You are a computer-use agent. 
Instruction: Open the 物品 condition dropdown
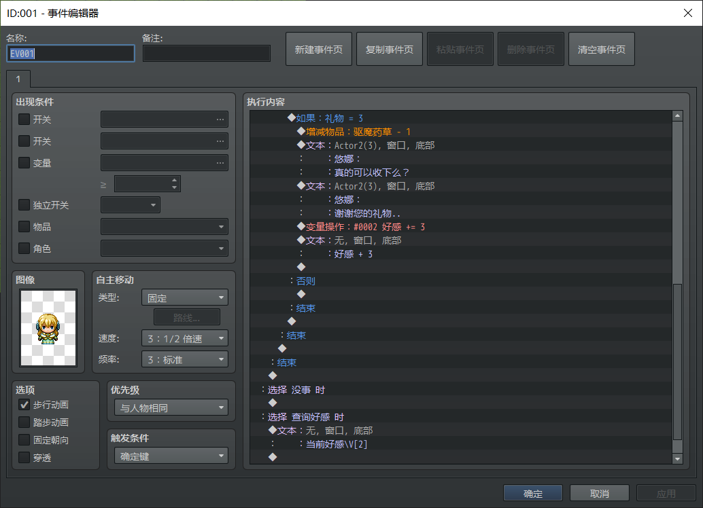coord(165,227)
